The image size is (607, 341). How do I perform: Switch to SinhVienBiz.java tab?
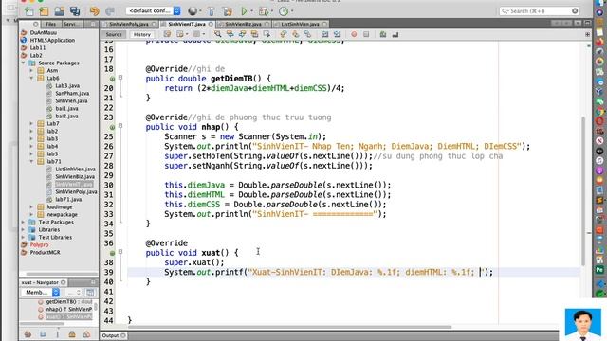pos(243,24)
